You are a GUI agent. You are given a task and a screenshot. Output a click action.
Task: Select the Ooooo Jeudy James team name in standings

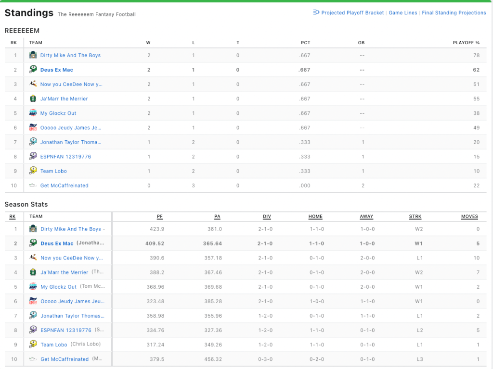71,128
